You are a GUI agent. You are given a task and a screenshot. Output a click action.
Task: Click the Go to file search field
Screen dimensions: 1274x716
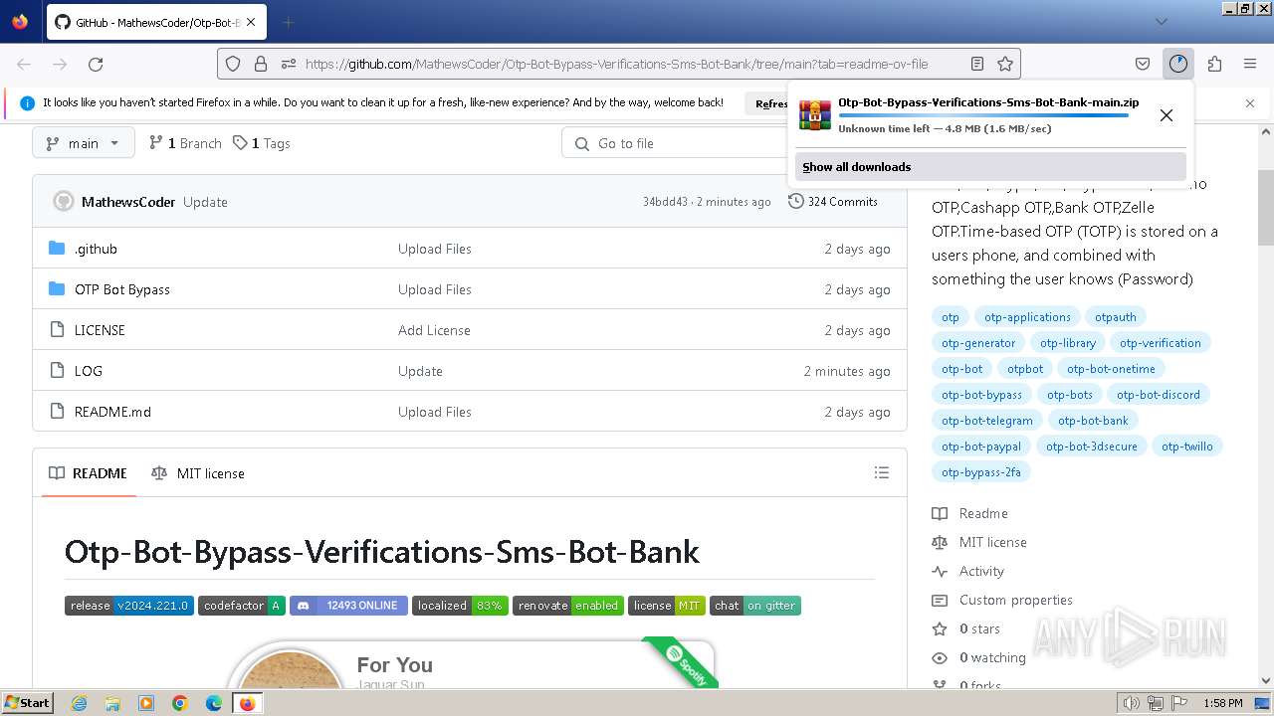click(x=677, y=143)
